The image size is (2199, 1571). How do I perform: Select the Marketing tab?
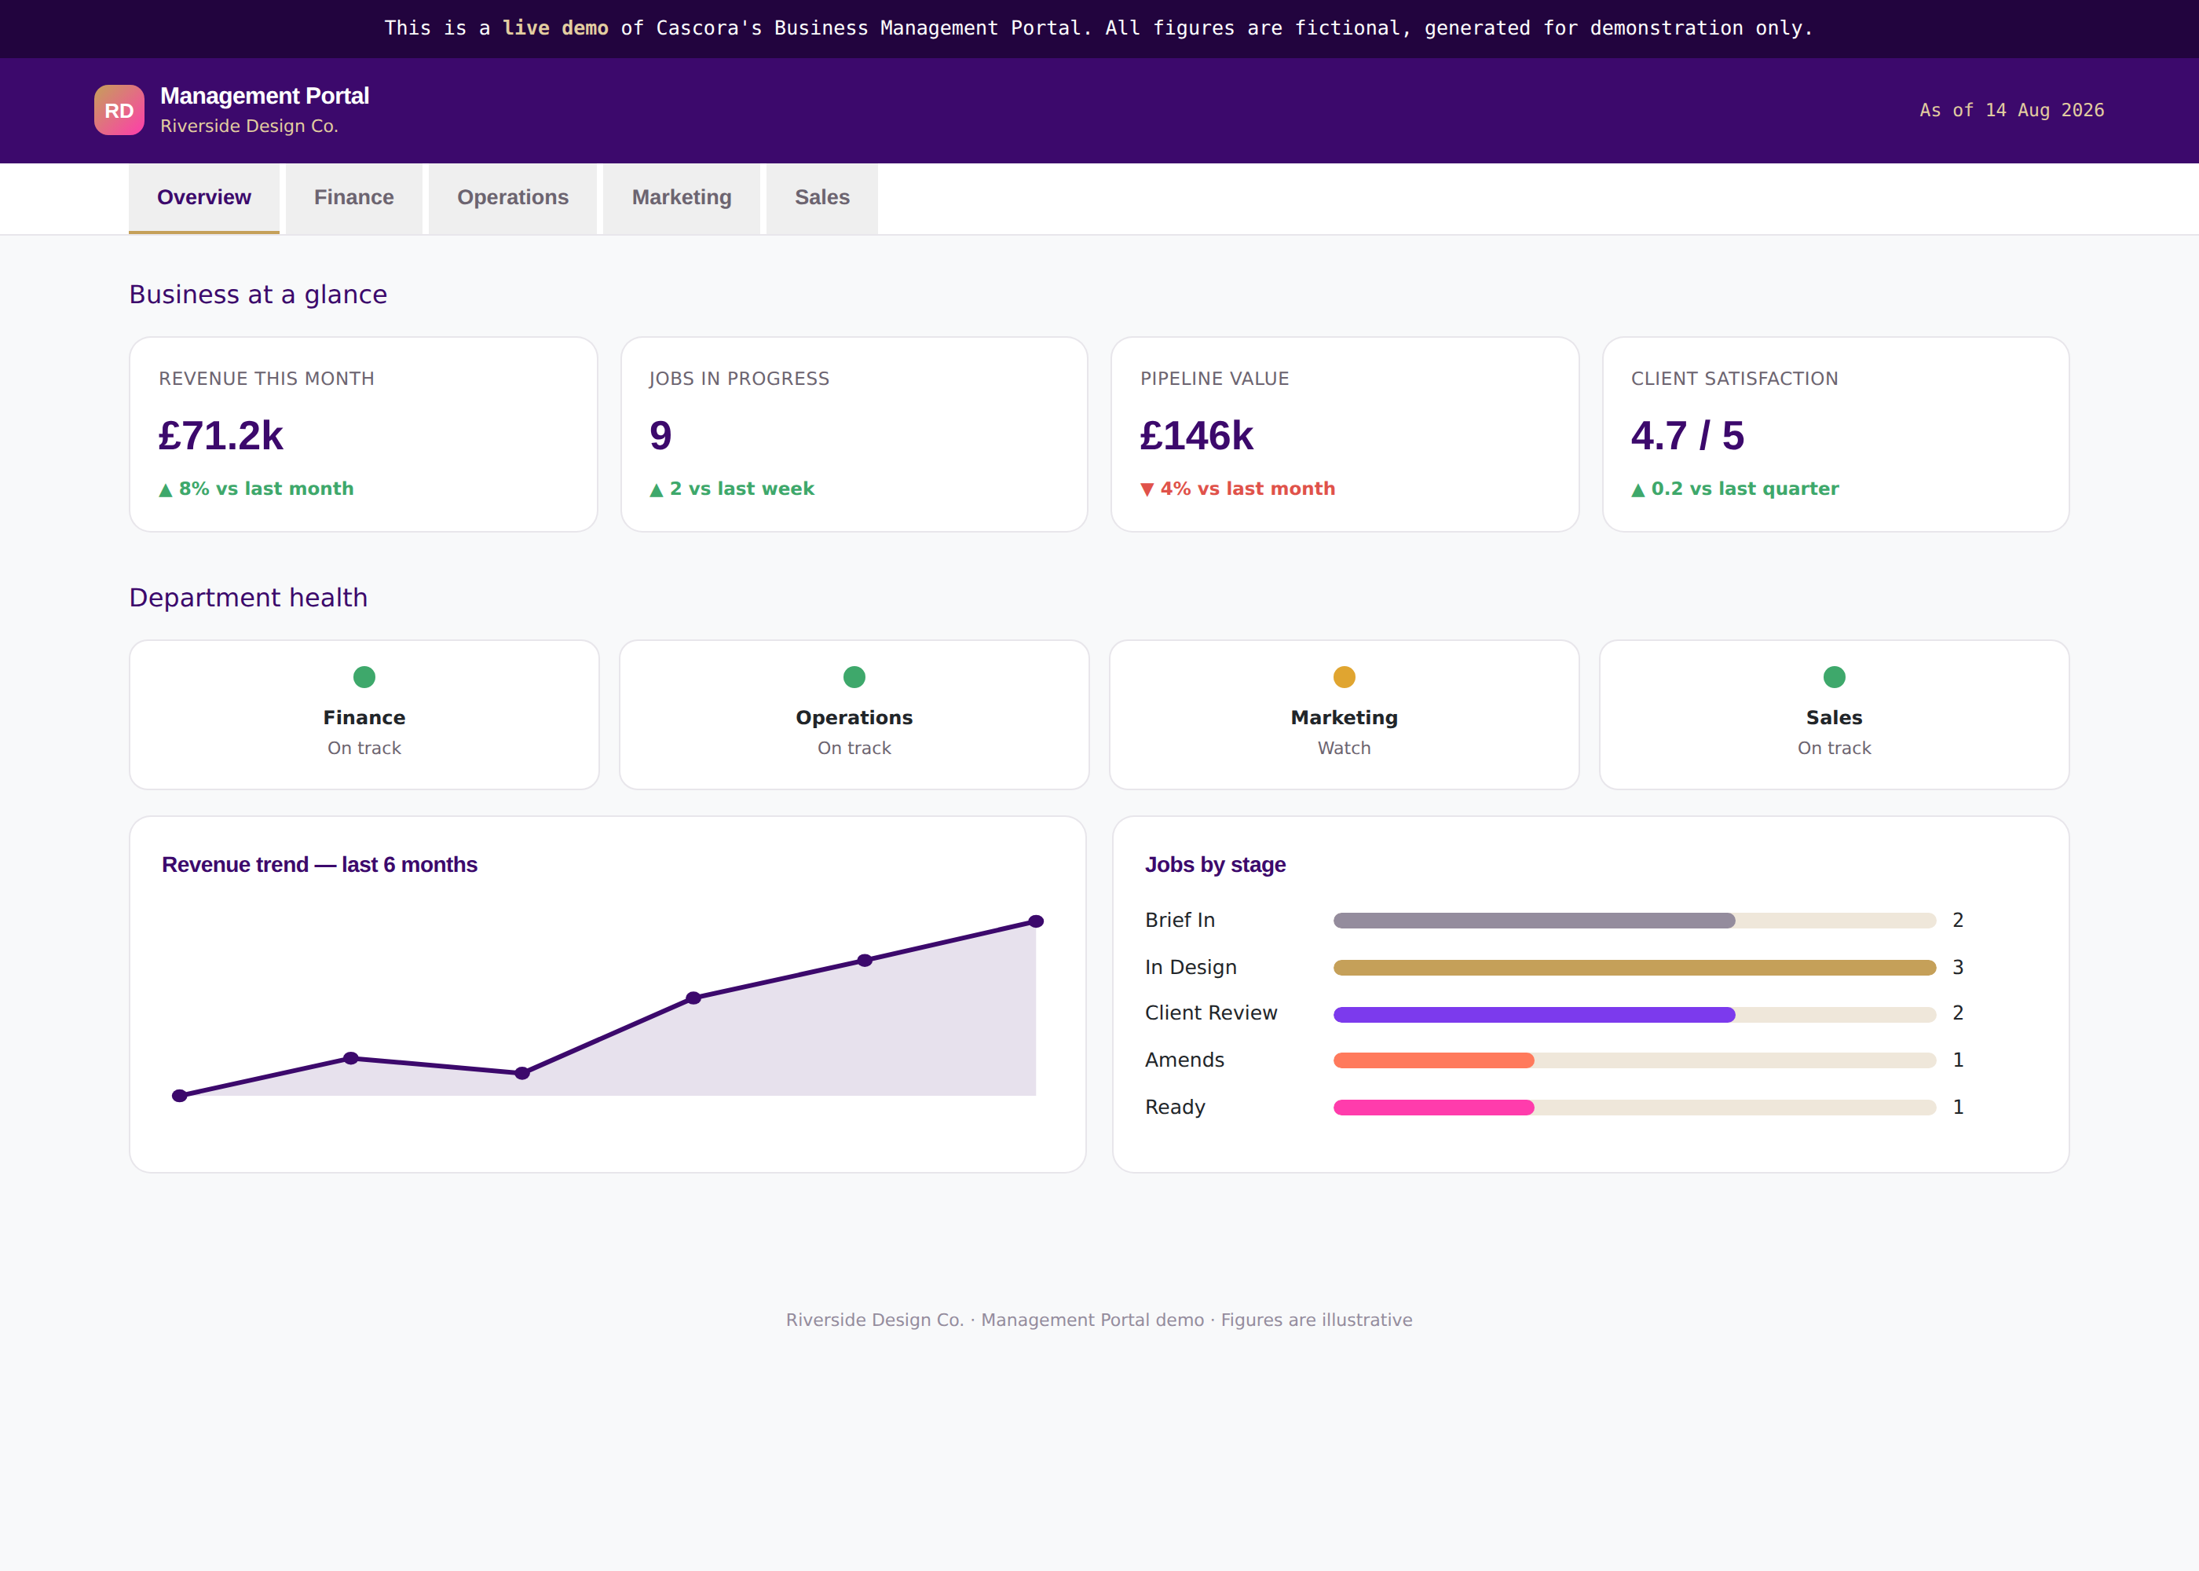pos(682,198)
